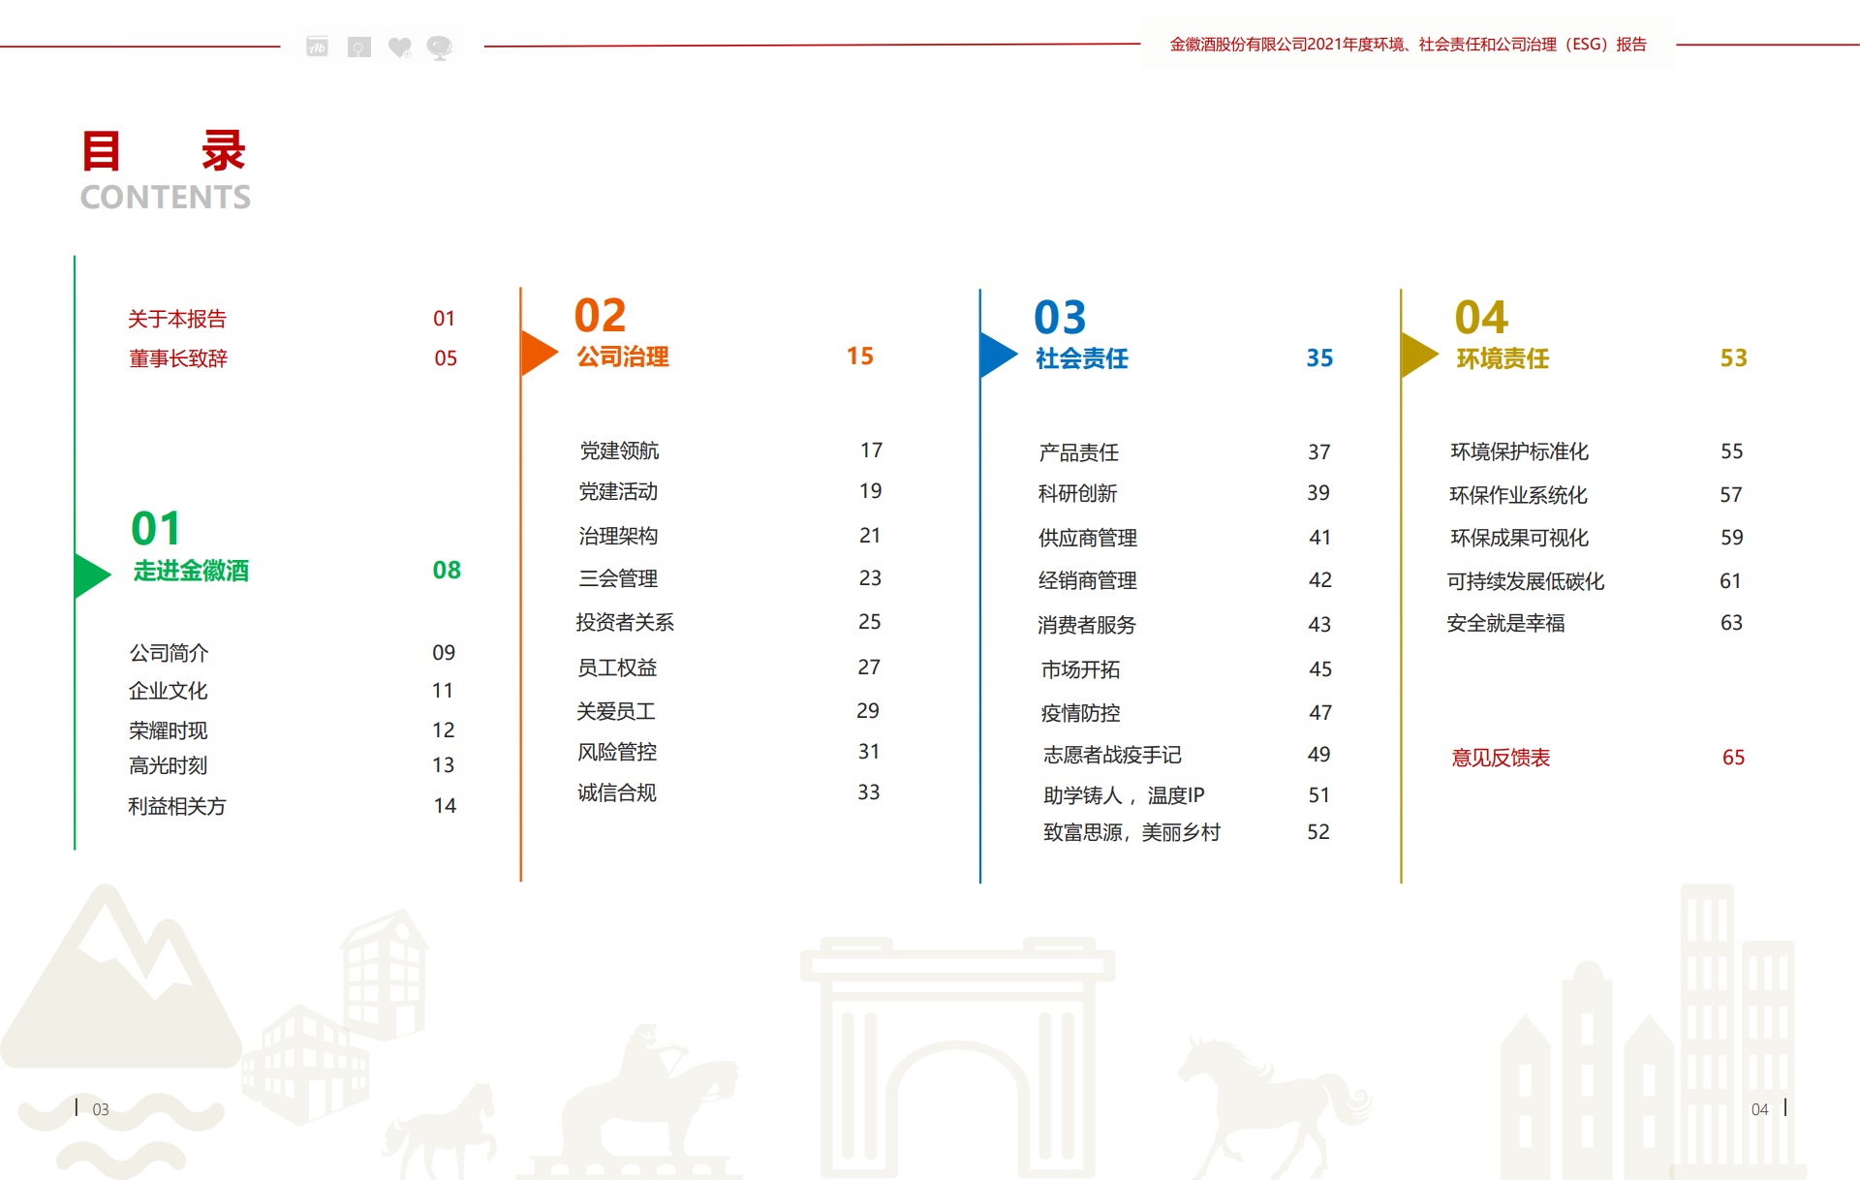Image resolution: width=1860 pixels, height=1180 pixels.
Task: Click the 投资者关系 contents entry
Action: coord(625,622)
